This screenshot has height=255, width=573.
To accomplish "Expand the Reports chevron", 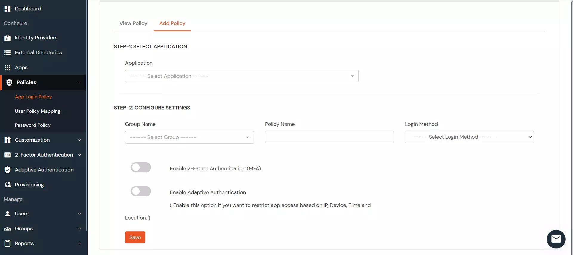I will [x=80, y=244].
